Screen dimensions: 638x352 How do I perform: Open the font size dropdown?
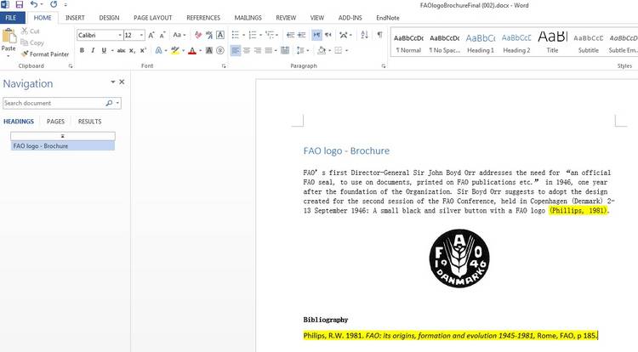click(140, 35)
